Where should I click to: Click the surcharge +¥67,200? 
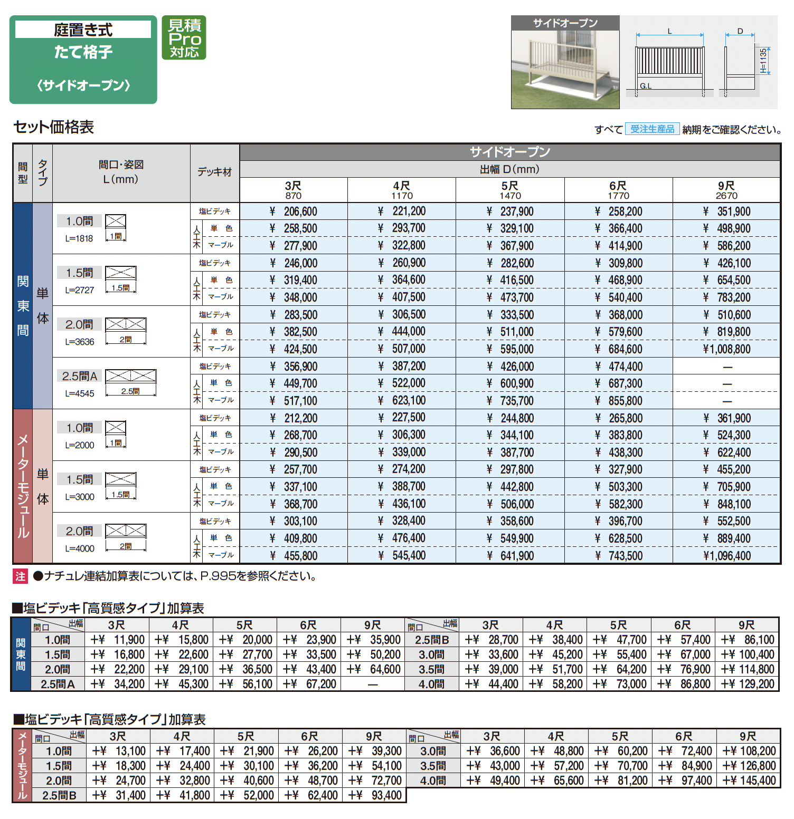[x=309, y=684]
